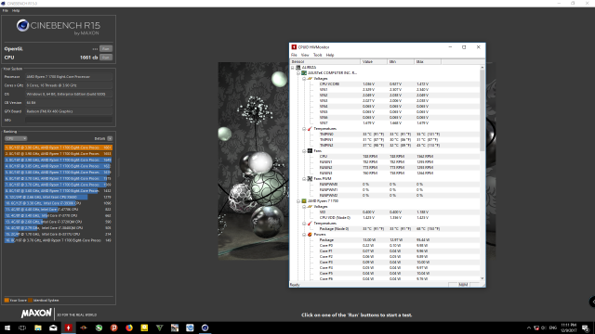Image resolution: width=595 pixels, height=334 pixels.
Task: Collapse the ASUSTeK COMPUTER INC. node
Action: point(298,72)
